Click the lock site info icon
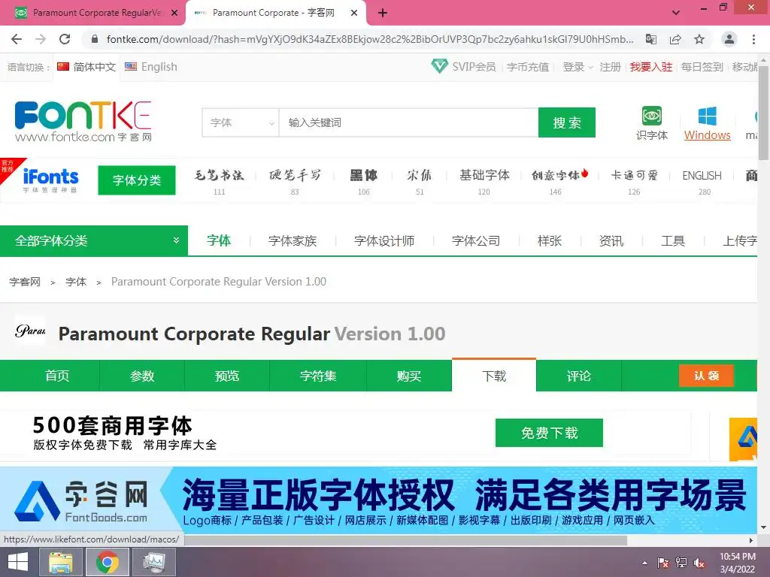Image resolution: width=770 pixels, height=577 pixels. click(95, 39)
